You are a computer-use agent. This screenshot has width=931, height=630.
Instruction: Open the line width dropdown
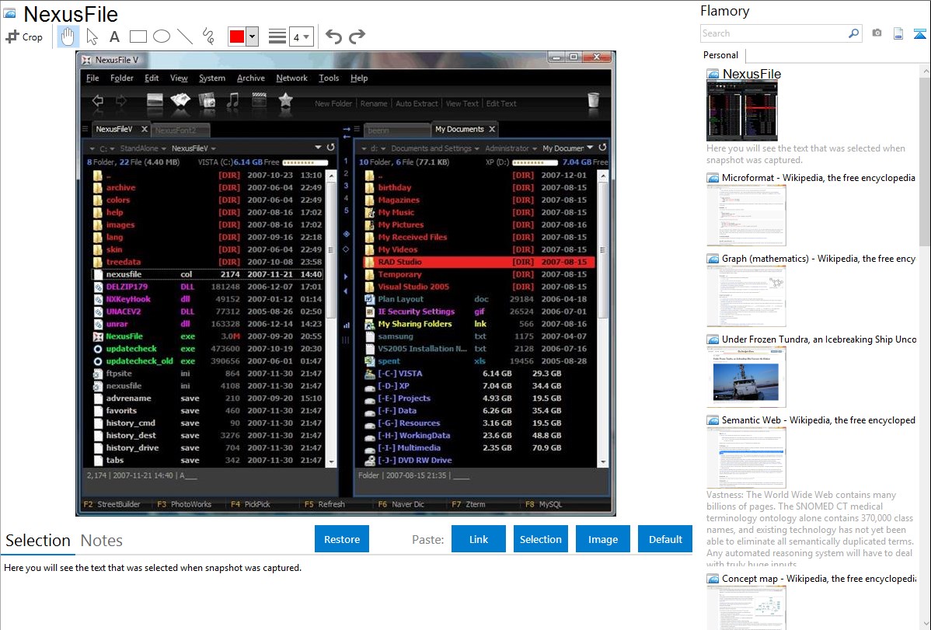[x=301, y=37]
